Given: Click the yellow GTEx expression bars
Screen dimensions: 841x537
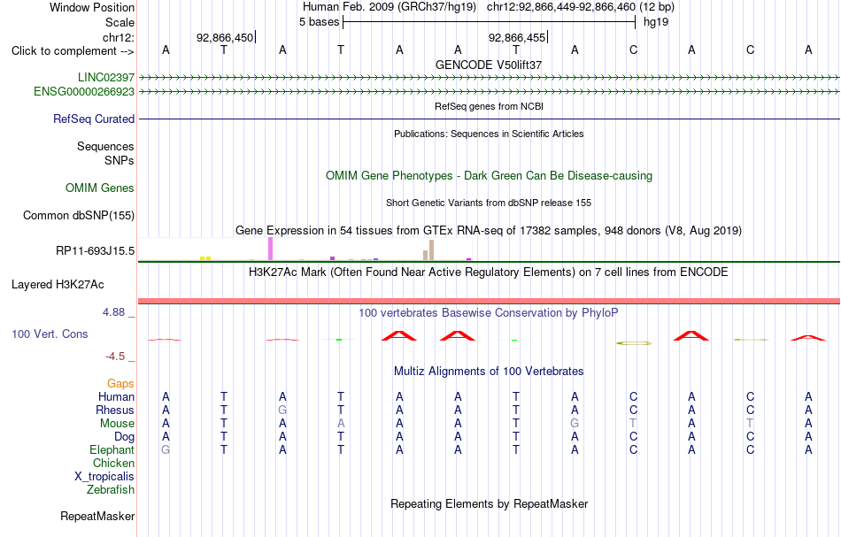Looking at the screenshot, I should pyautogui.click(x=205, y=259).
